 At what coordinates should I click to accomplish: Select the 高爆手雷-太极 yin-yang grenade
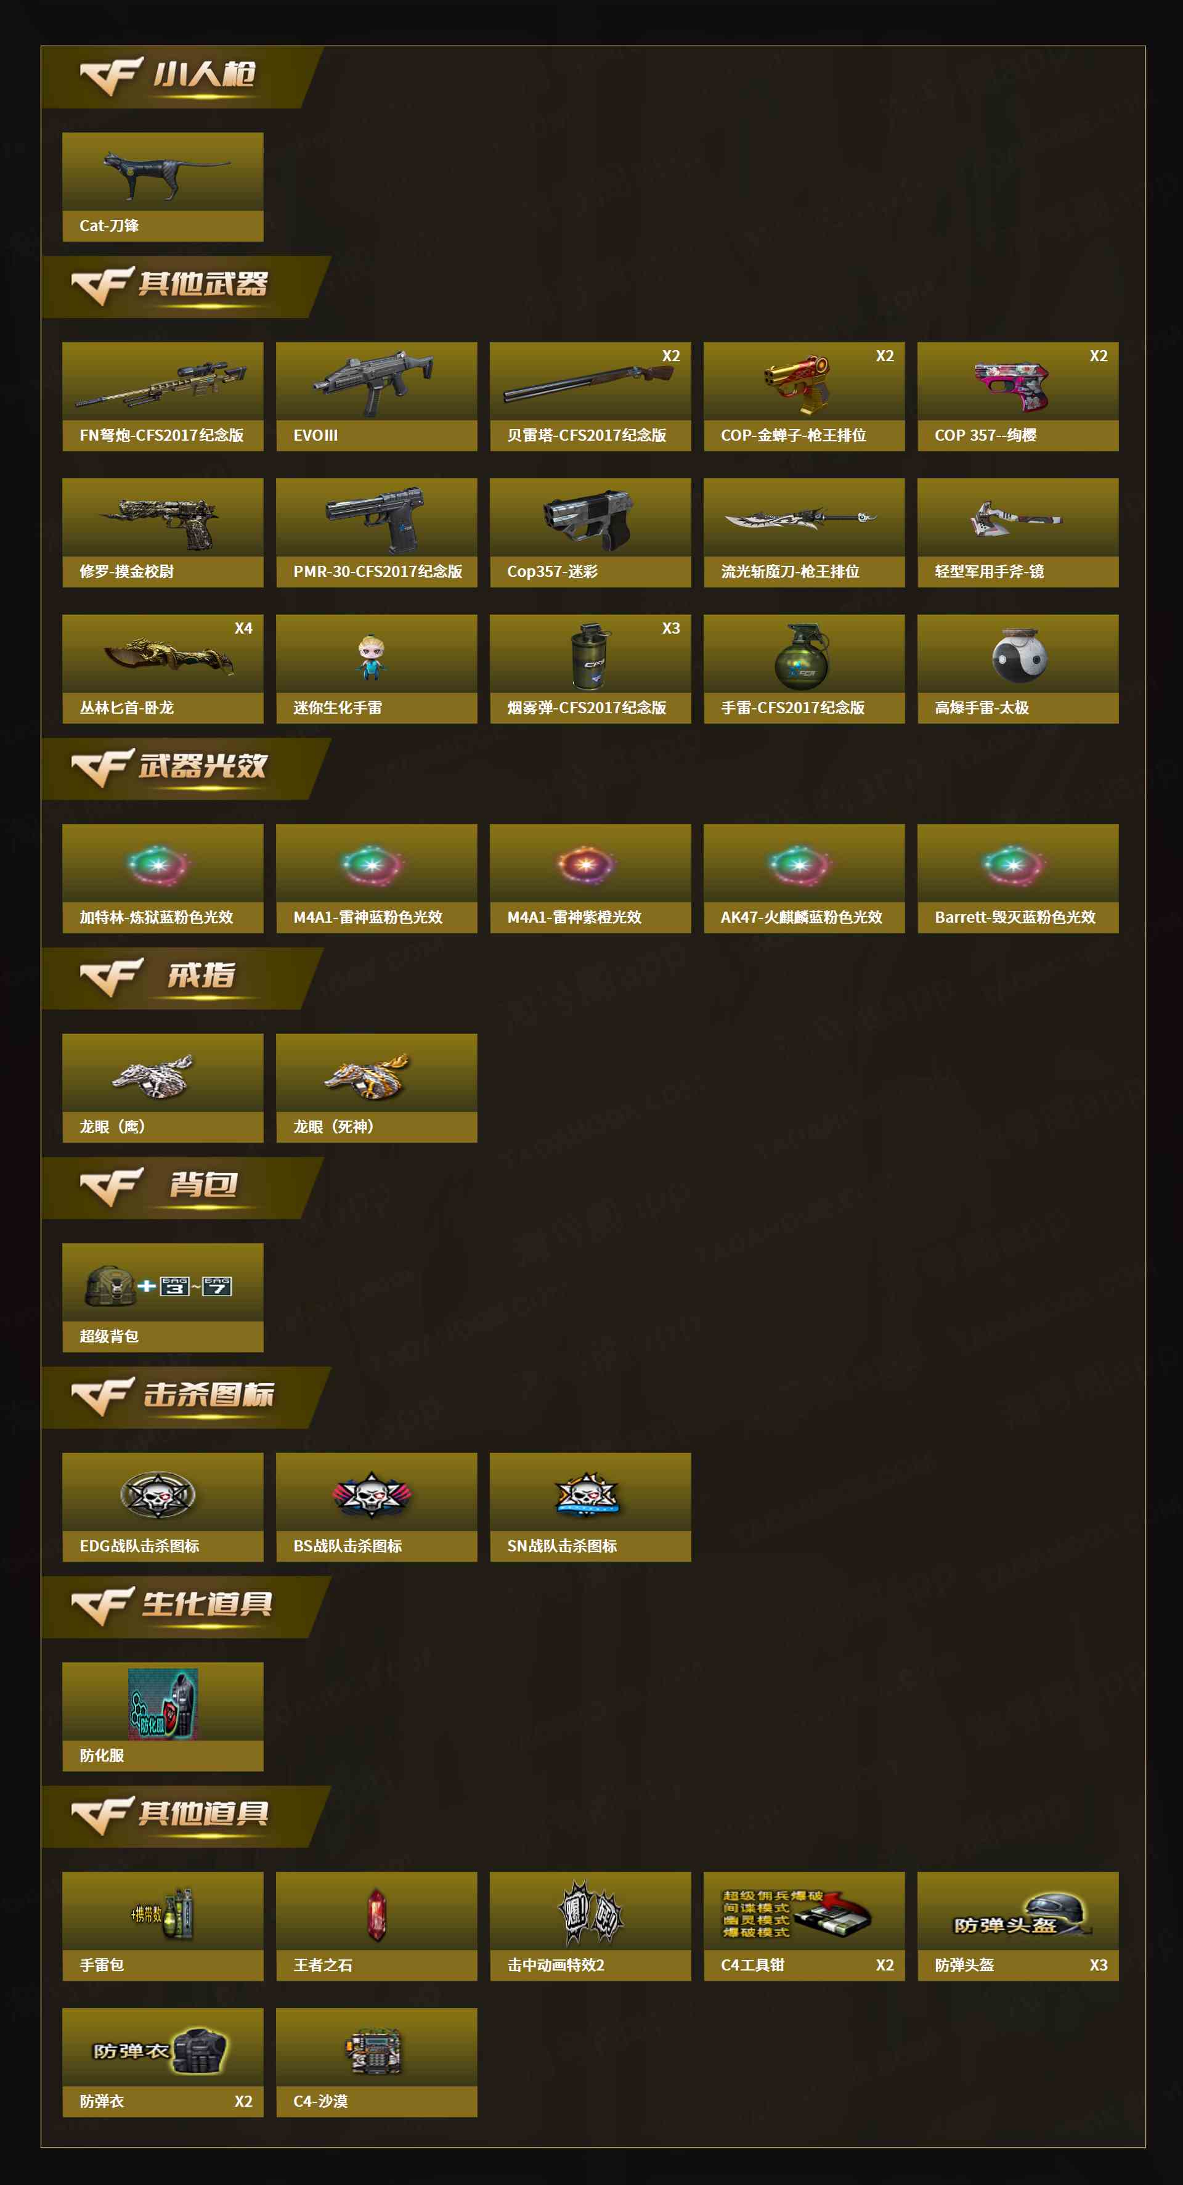[x=1018, y=669]
